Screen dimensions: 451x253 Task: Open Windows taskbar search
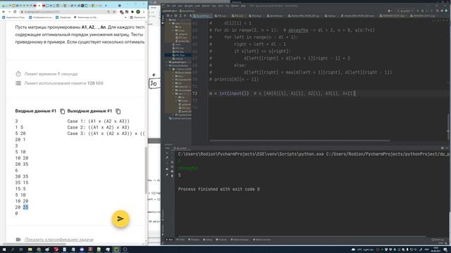13,249
